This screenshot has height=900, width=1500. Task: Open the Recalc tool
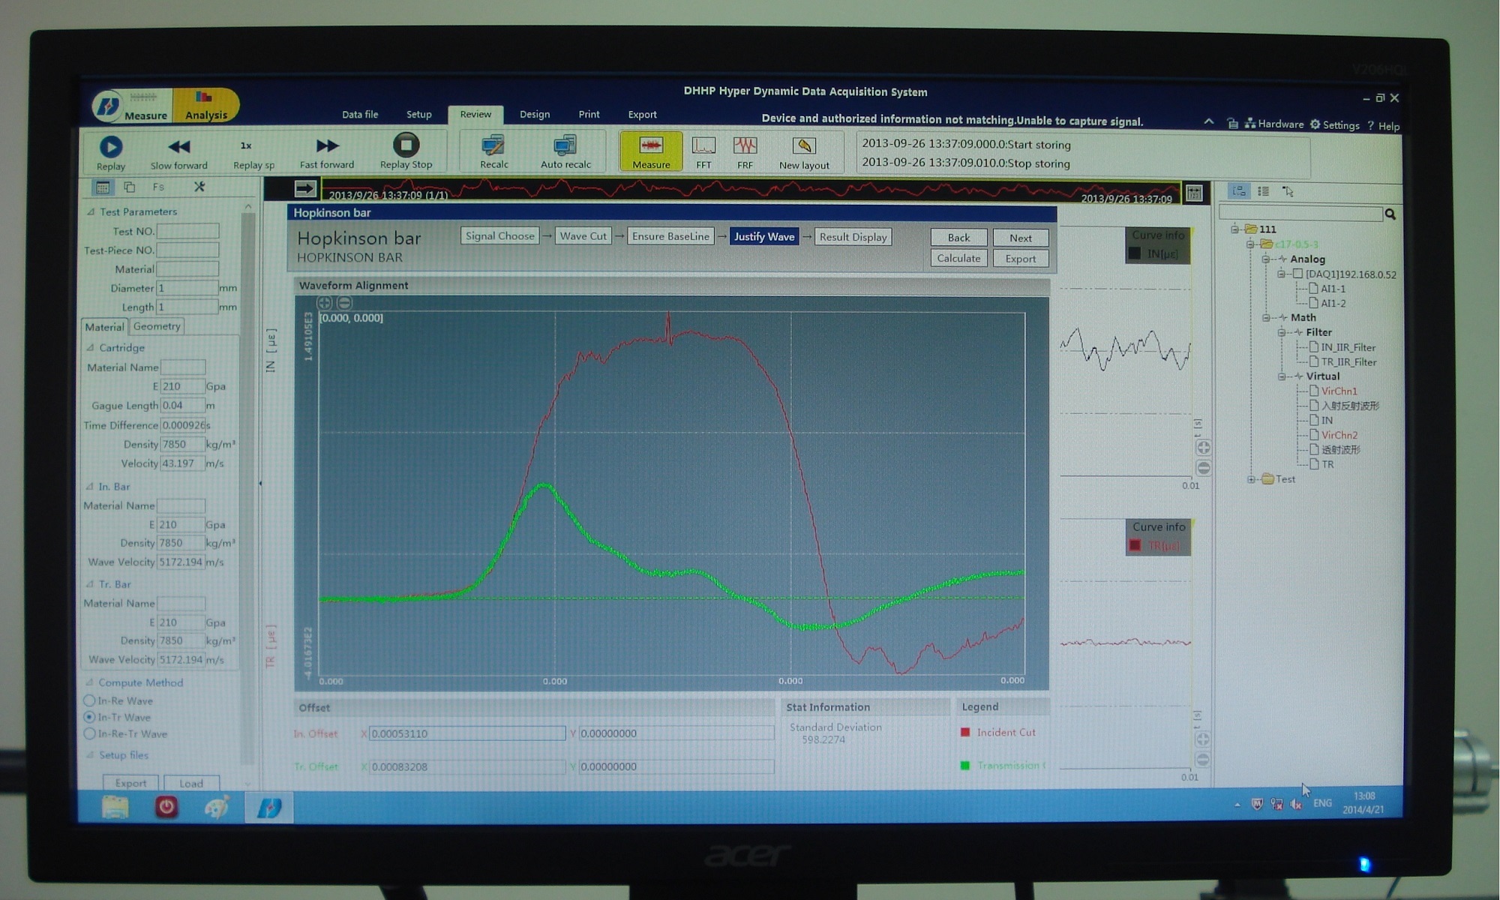[x=493, y=145]
